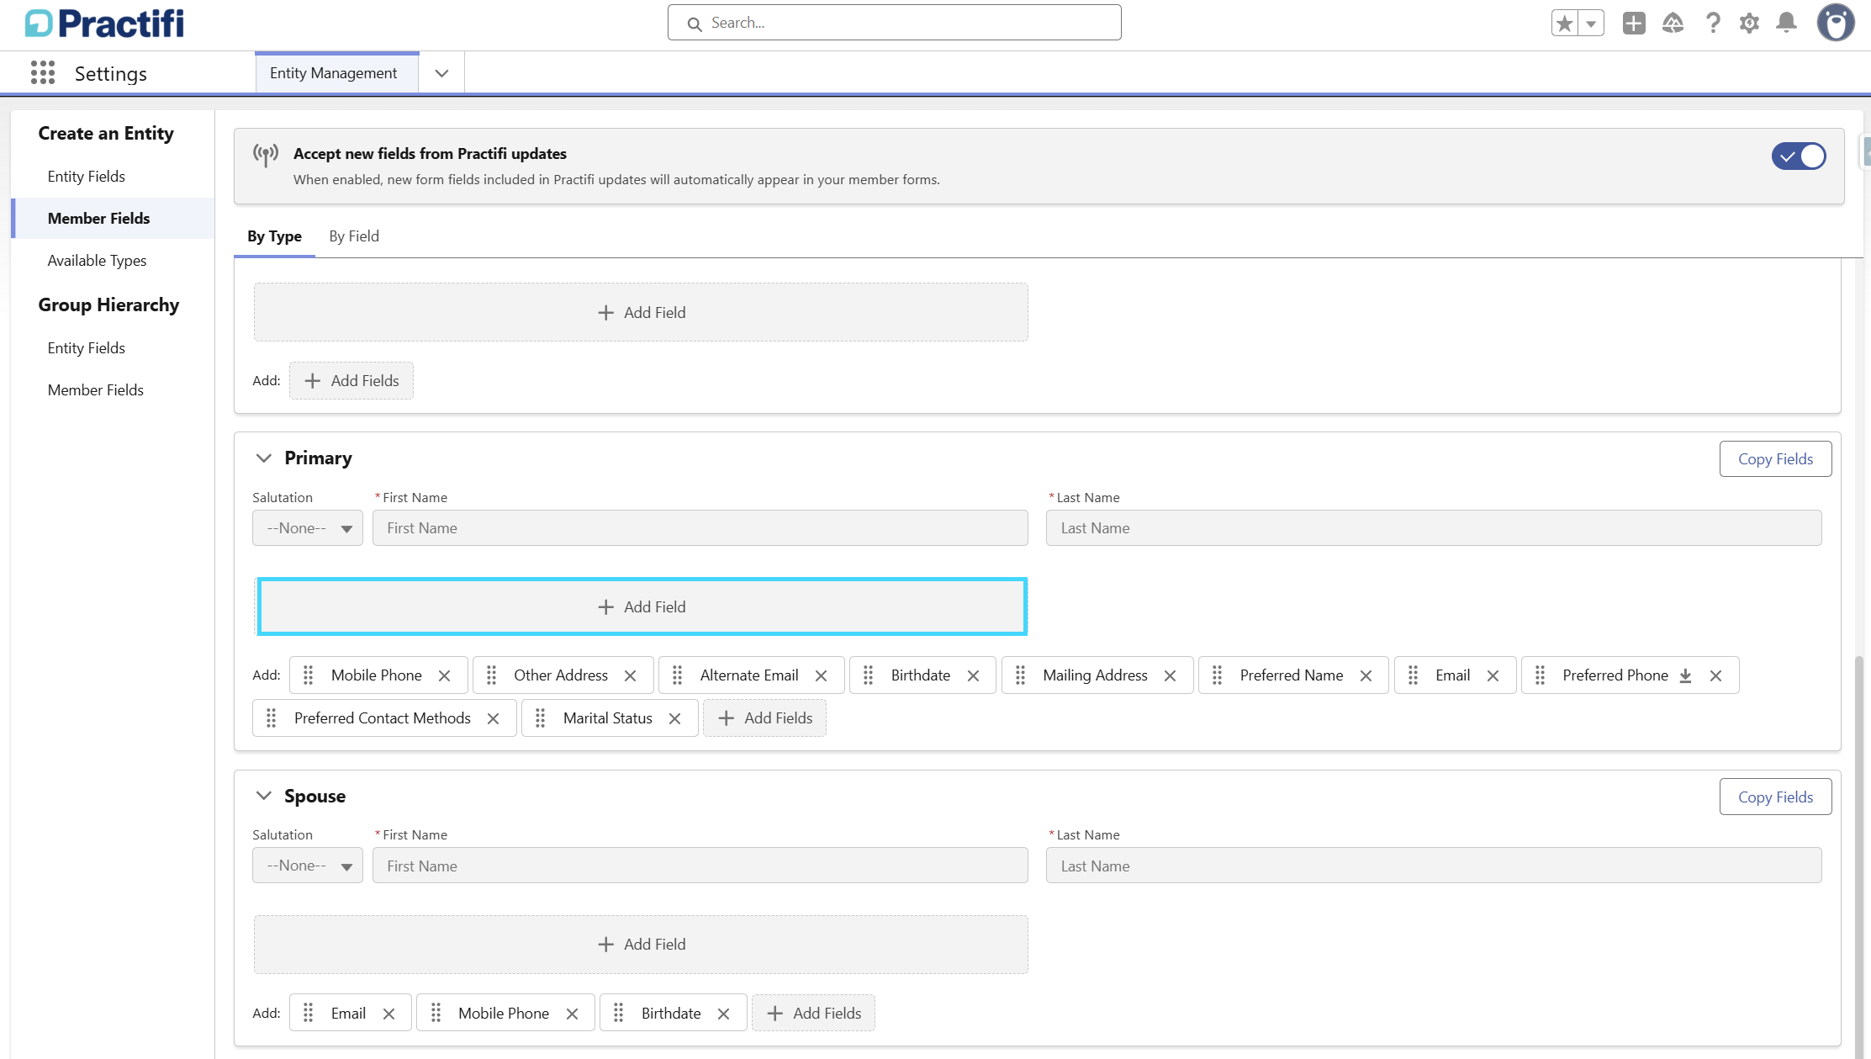
Task: Remove the Preferred Phone field chip
Action: pos(1715,675)
